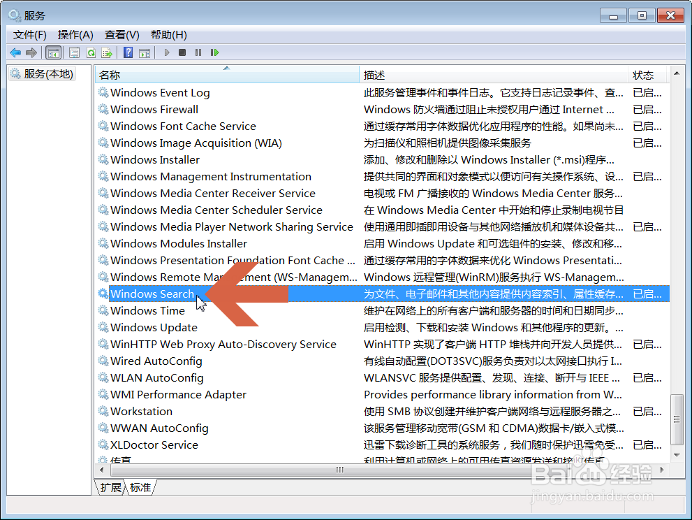The width and height of the screenshot is (692, 520).
Task: Click the gear icon beside Wired AutoConfig
Action: 103,361
